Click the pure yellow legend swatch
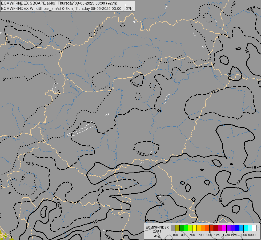This screenshot has height=240, width=261. coord(194,228)
